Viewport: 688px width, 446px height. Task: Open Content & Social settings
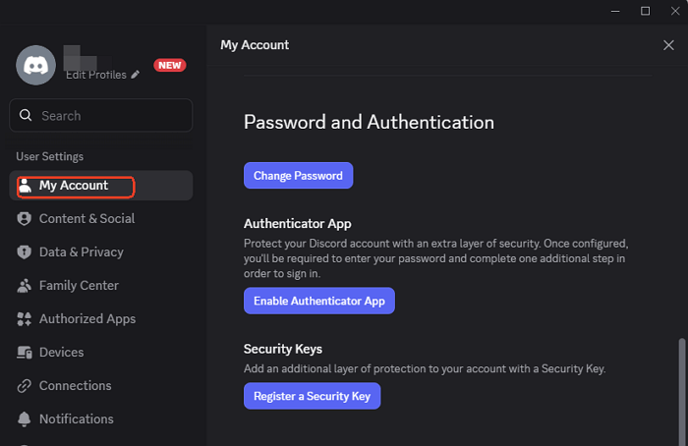click(x=101, y=219)
